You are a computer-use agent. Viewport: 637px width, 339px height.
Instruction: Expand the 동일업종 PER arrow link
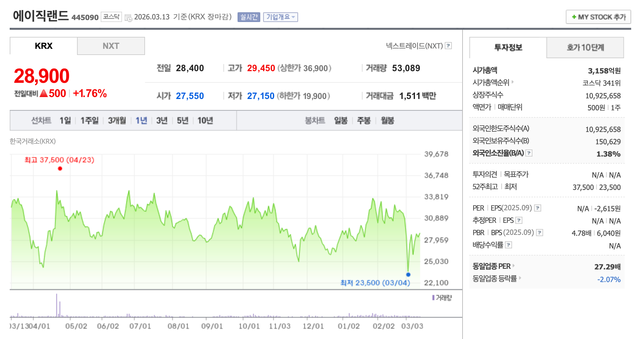click(513, 266)
